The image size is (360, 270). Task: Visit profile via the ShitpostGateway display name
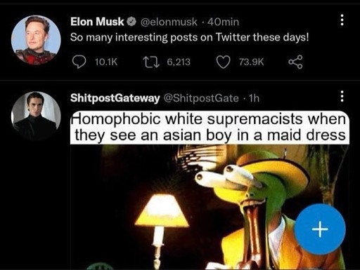tap(115, 98)
